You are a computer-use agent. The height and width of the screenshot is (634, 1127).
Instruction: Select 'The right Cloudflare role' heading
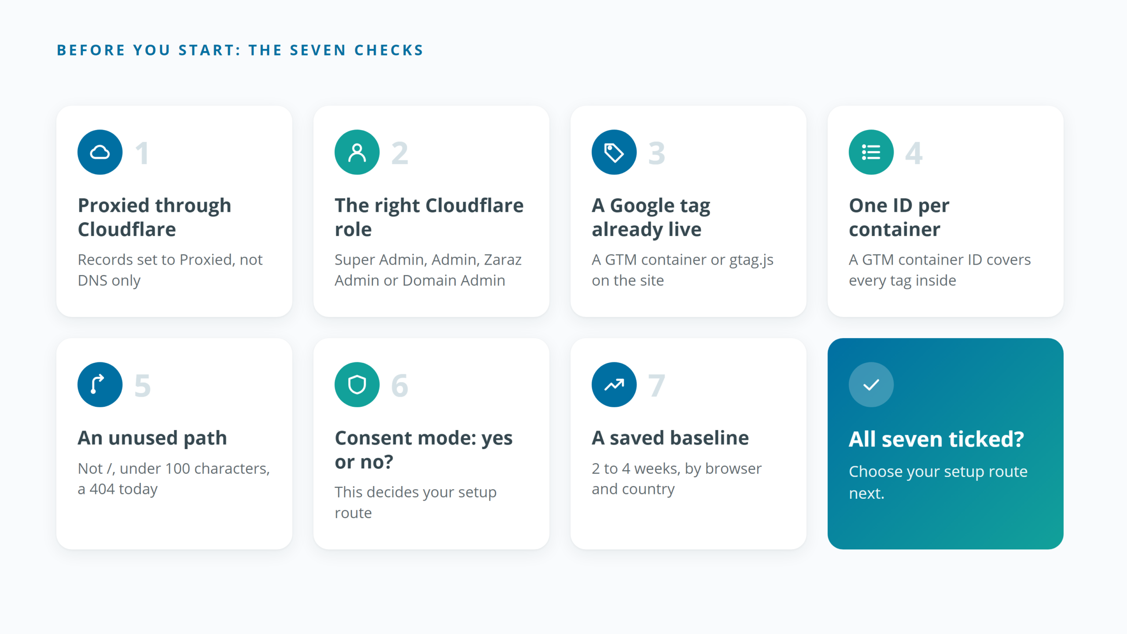click(x=429, y=217)
